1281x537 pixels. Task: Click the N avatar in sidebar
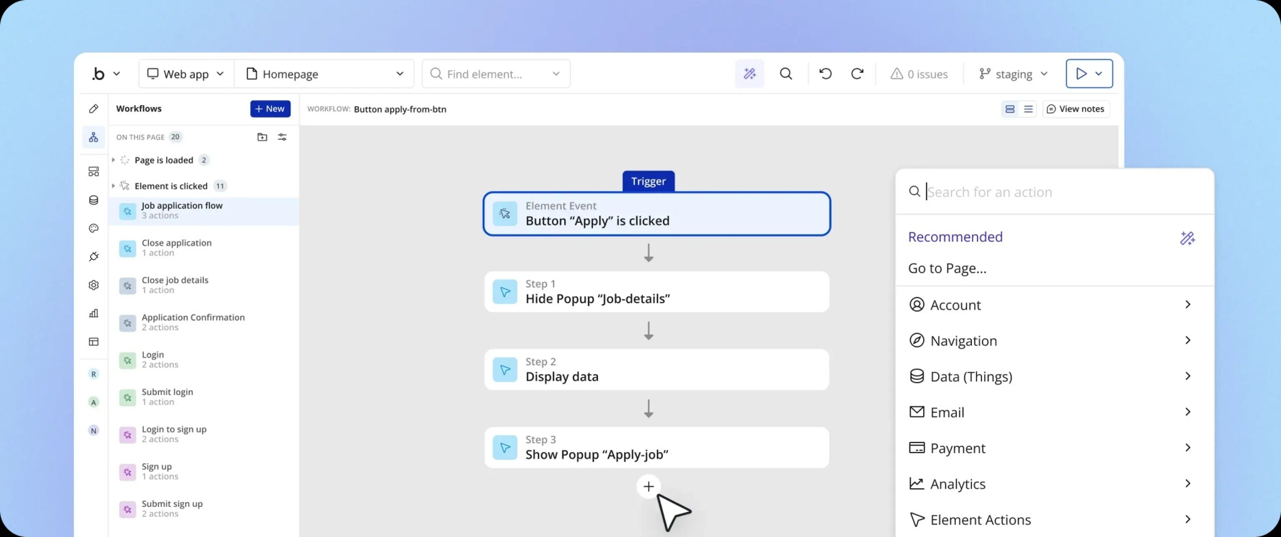coord(94,430)
